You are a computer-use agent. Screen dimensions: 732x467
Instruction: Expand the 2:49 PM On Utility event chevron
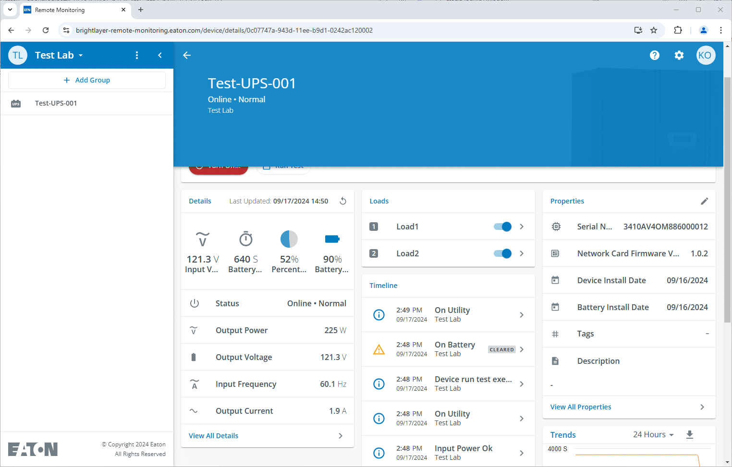pyautogui.click(x=522, y=315)
